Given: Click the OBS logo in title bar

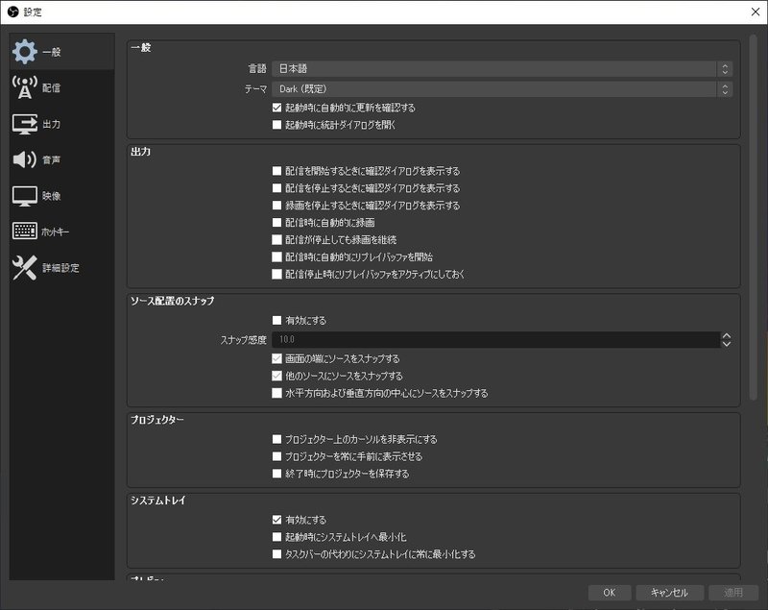Looking at the screenshot, I should click(13, 12).
